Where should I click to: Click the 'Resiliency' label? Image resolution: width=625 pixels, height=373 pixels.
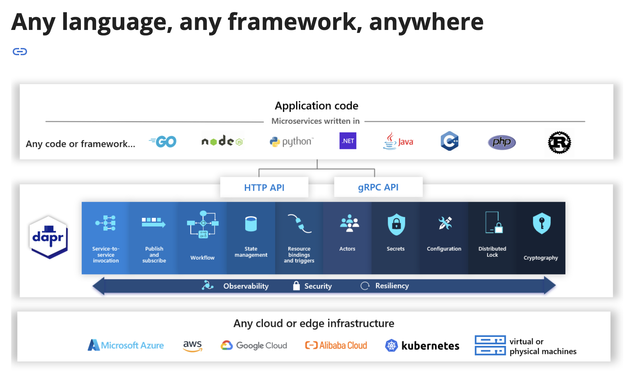[392, 286]
